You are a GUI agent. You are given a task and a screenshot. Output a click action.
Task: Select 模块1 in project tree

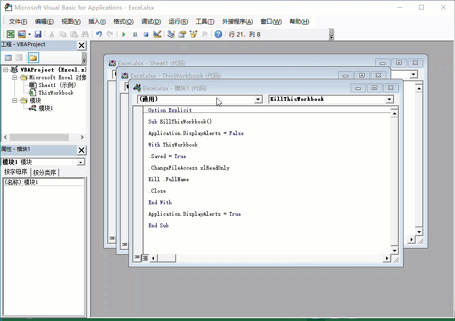point(46,108)
